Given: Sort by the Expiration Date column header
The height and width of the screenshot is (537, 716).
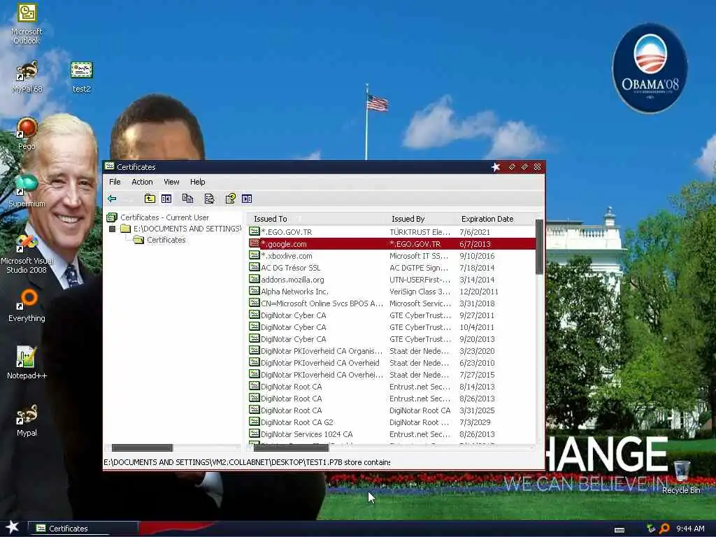Looking at the screenshot, I should pos(494,219).
